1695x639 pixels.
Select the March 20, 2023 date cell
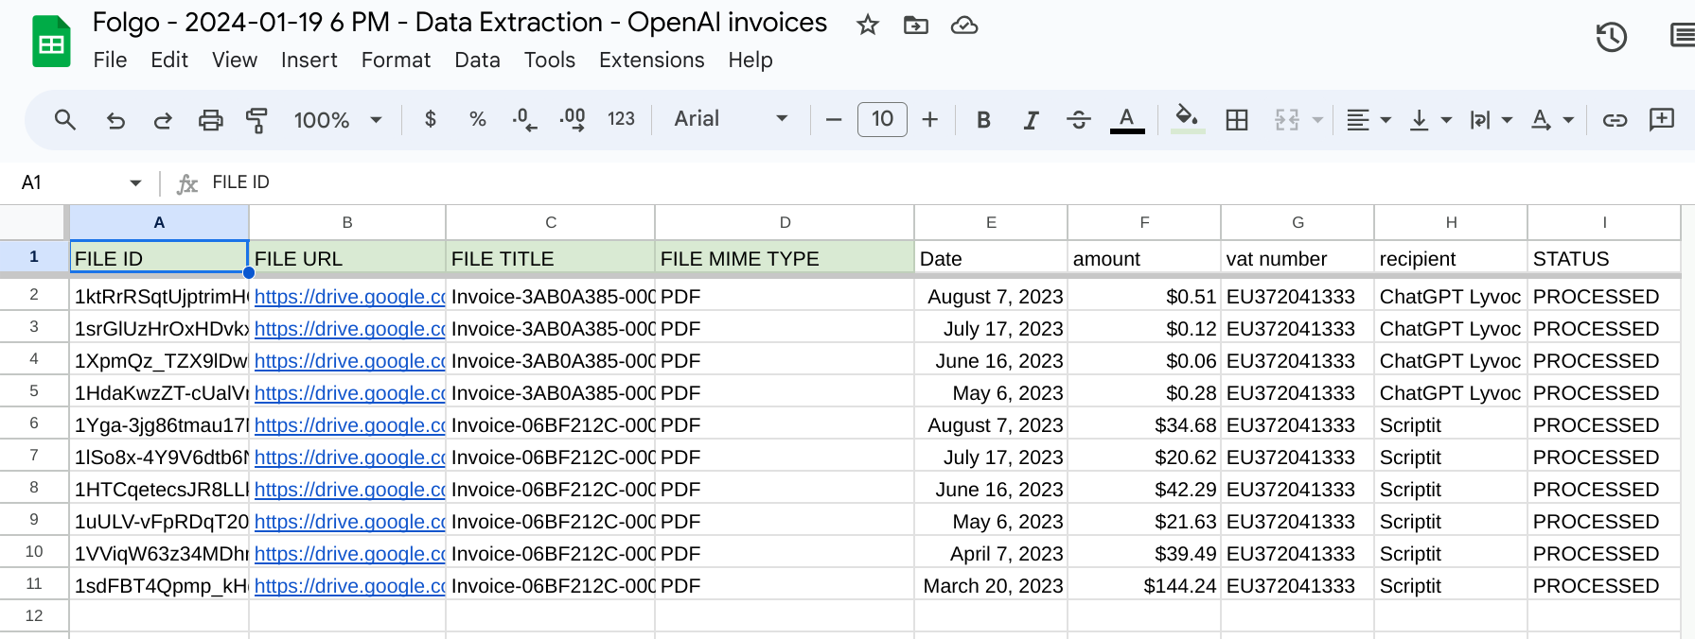coord(991,586)
